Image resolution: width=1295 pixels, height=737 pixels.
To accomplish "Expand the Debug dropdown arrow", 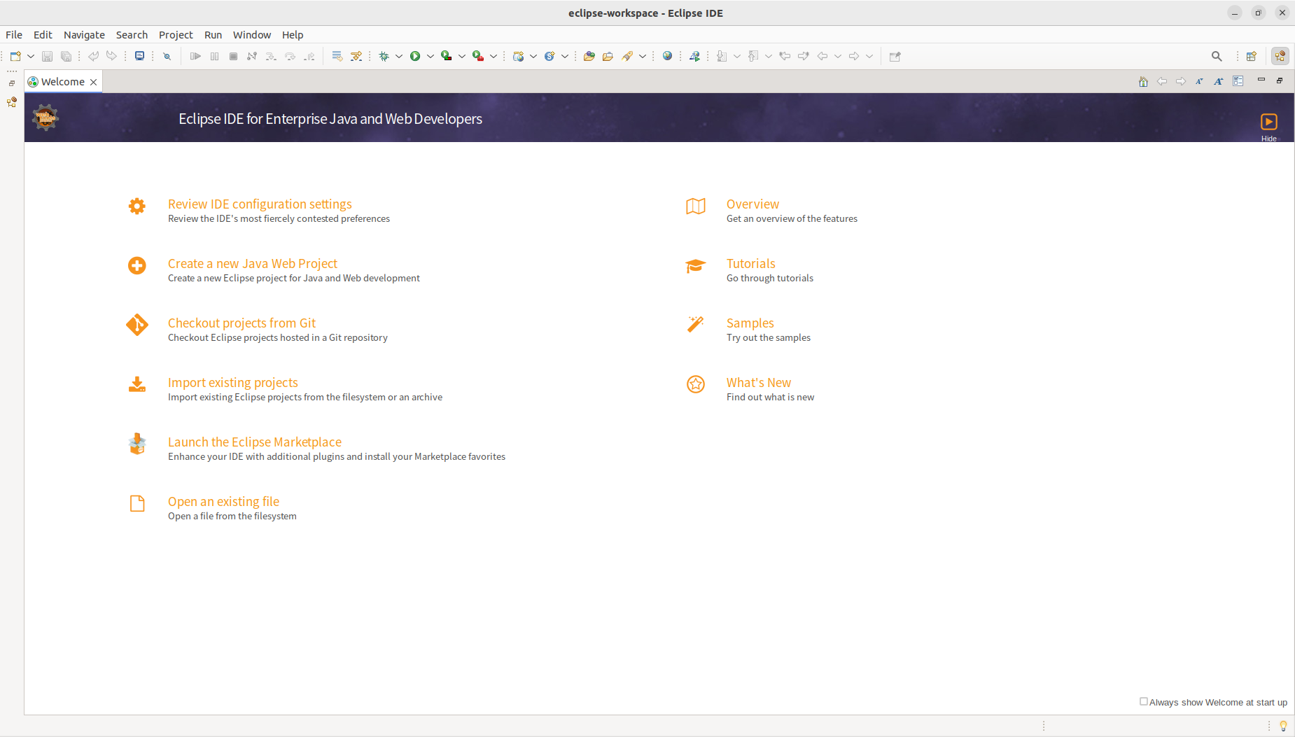I will point(399,56).
